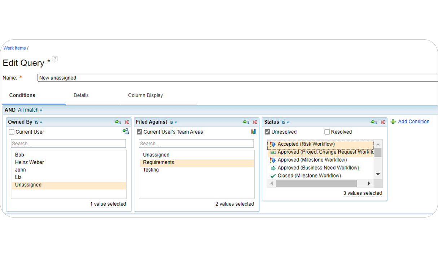The image size is (438, 262).
Task: Switch to the Column Display tab
Action: coord(145,95)
